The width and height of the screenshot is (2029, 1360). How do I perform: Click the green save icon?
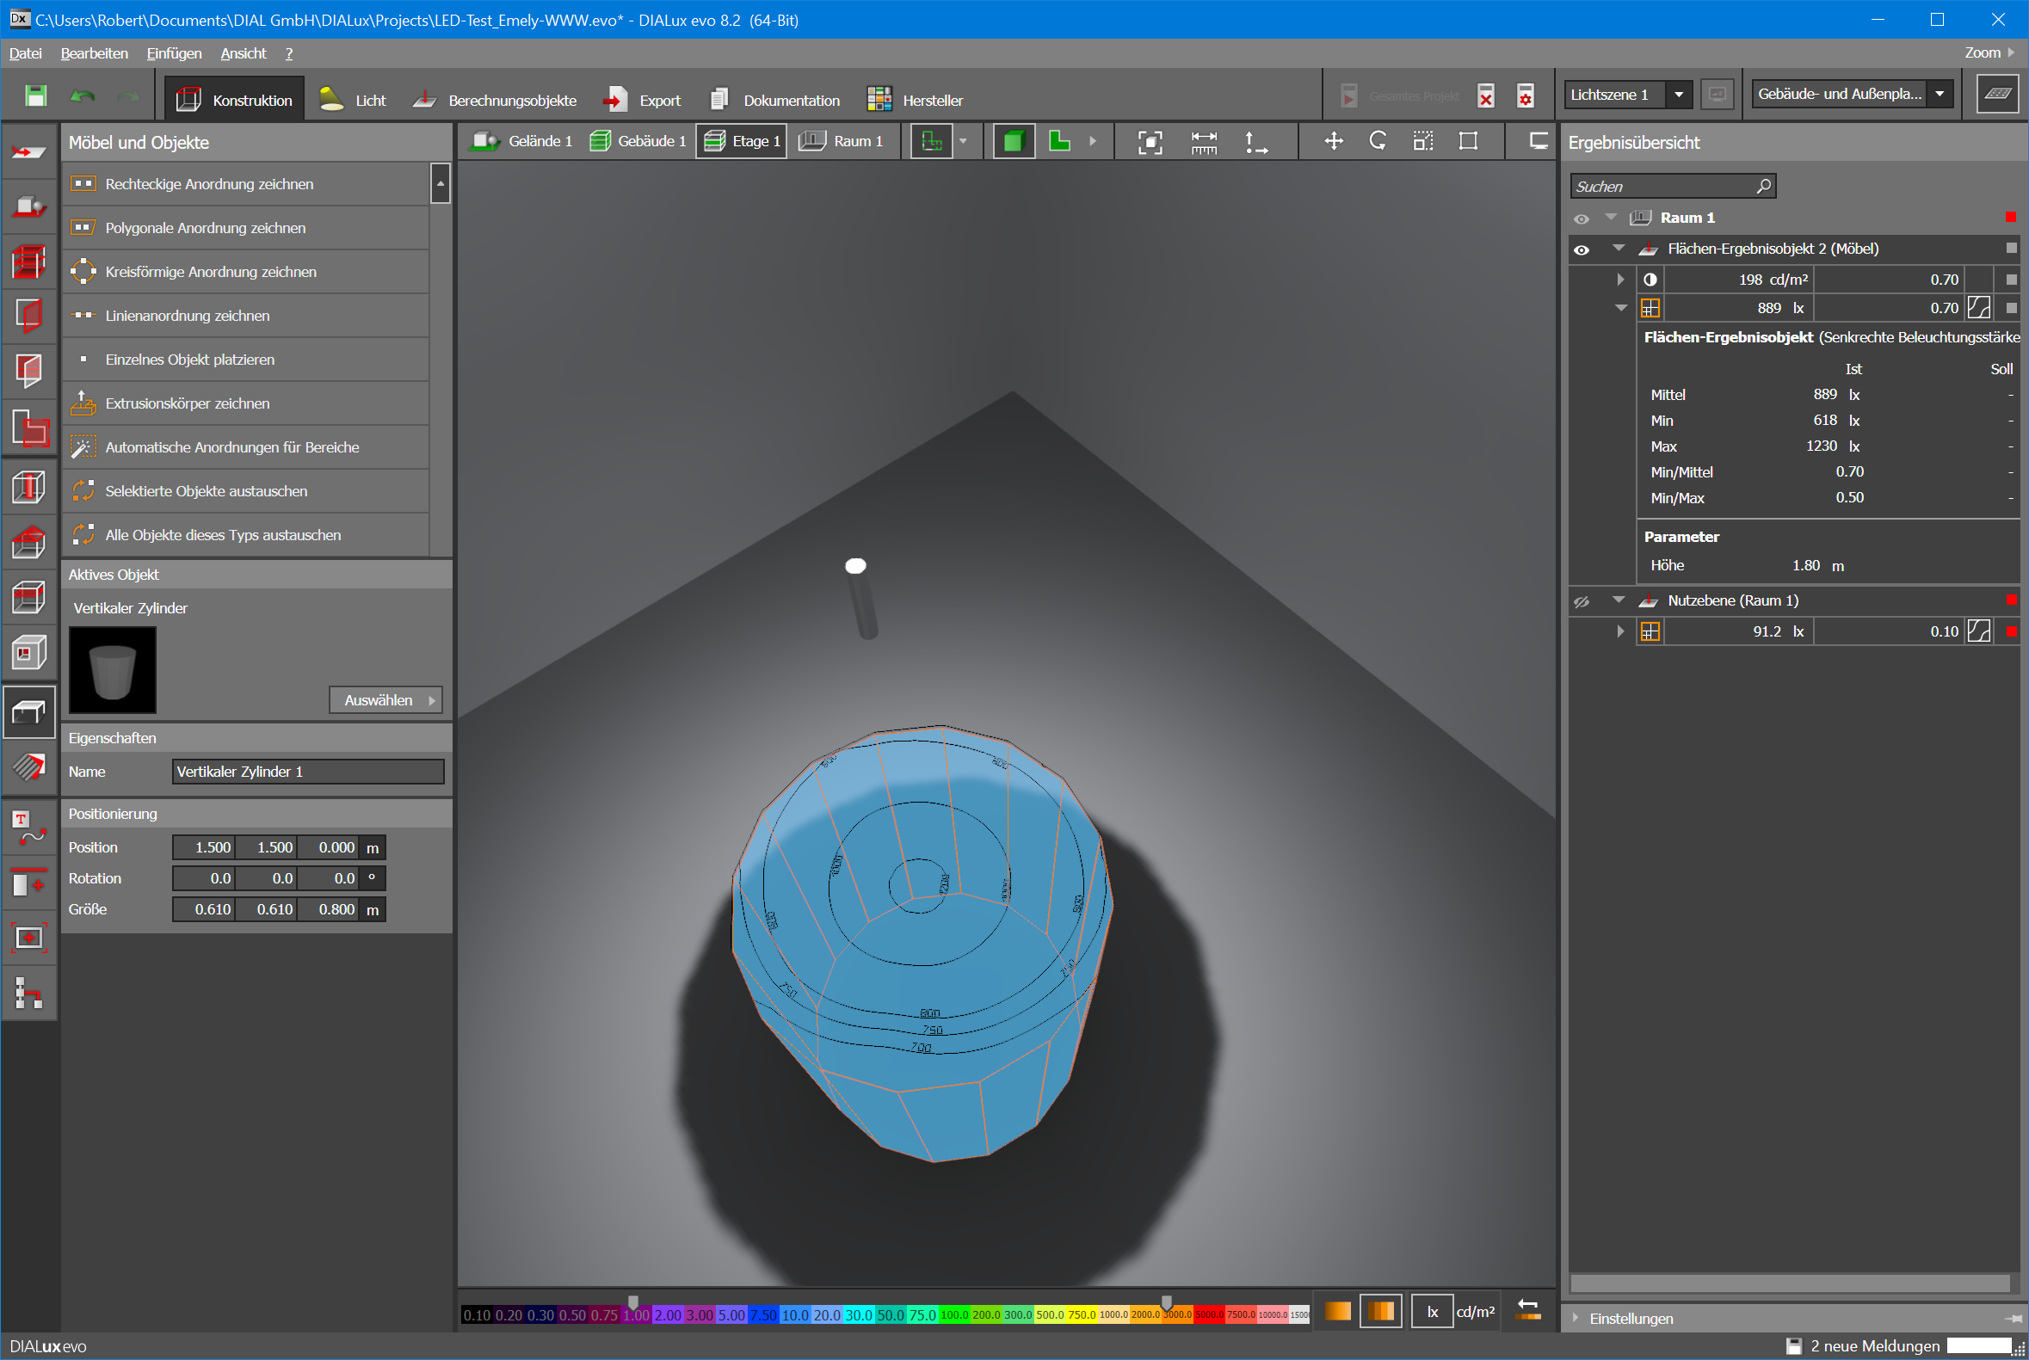35,96
